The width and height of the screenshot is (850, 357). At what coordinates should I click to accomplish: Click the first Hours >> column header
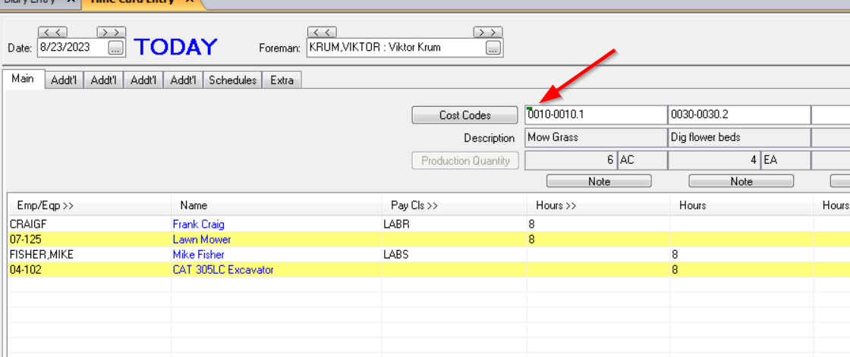pyautogui.click(x=599, y=205)
